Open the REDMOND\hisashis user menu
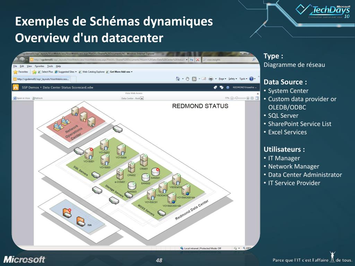355x266 pixels. tap(244, 87)
